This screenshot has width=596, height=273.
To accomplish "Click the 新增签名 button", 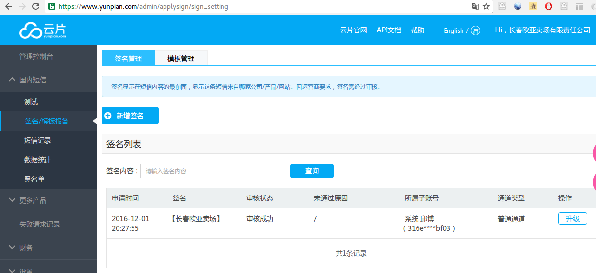I will [130, 116].
